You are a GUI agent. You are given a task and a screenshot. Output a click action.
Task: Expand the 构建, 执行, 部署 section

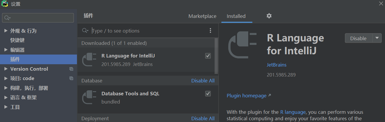(x=6, y=88)
